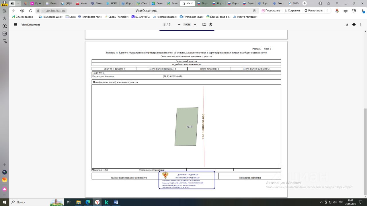Click the parcel :676 on the plan
367x206 pixels.
click(x=186, y=127)
